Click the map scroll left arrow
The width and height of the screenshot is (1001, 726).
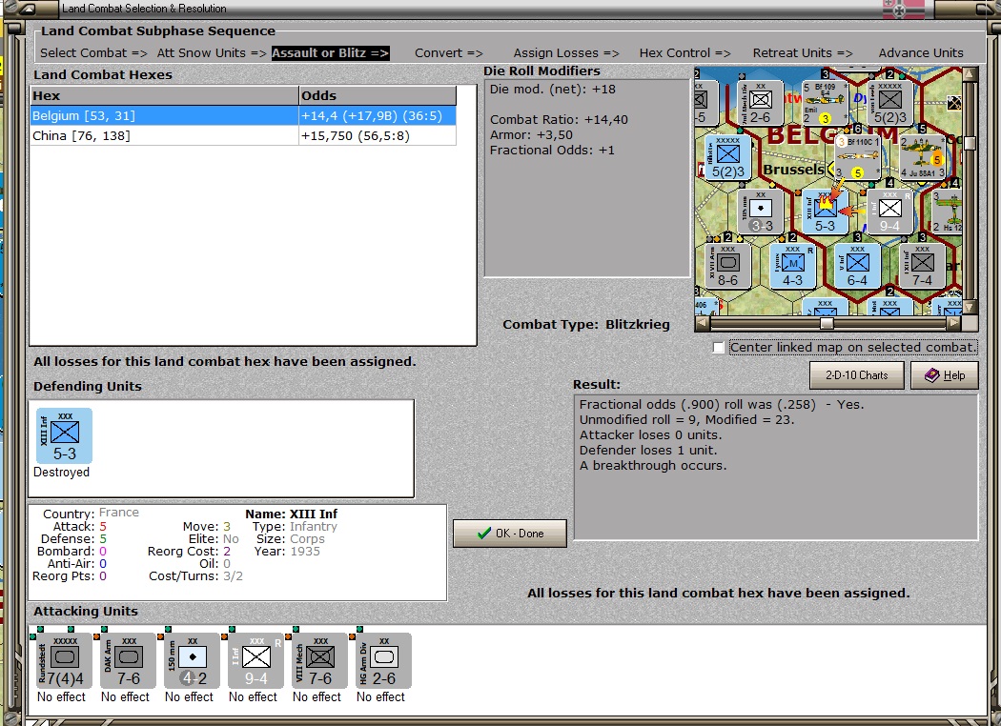click(702, 323)
